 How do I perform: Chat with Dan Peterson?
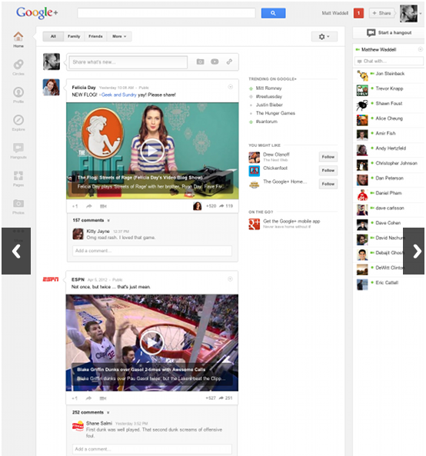point(389,179)
